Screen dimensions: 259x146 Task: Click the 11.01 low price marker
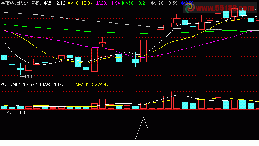tap(28, 76)
